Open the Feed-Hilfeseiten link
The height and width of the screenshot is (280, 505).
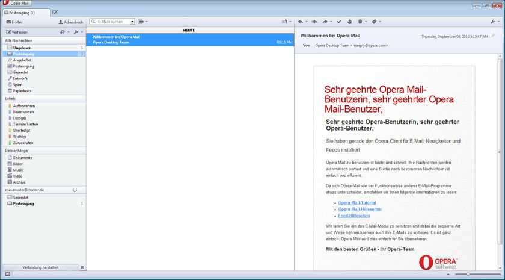point(354,216)
